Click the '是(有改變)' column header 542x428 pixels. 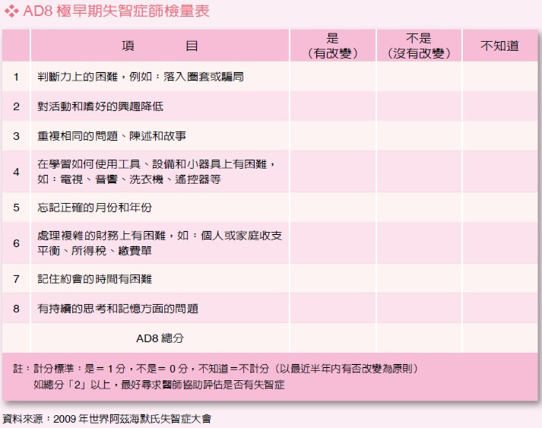[332, 46]
